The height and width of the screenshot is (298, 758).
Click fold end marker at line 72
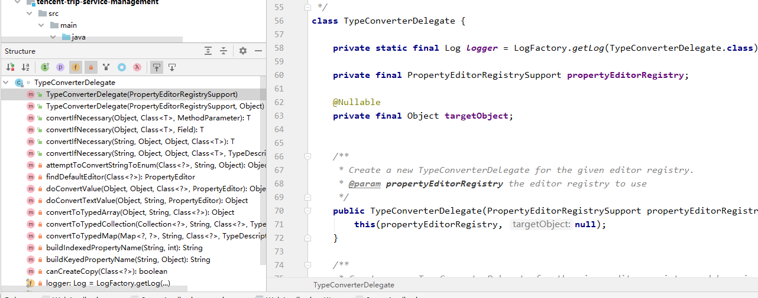click(x=307, y=238)
